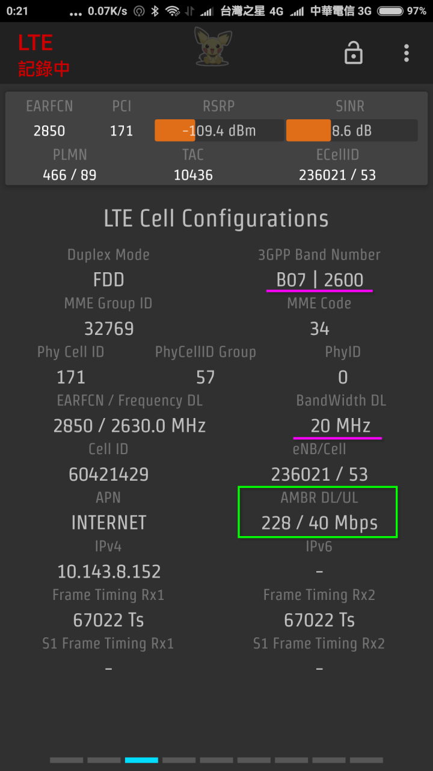Tap the 20 MHz bandwidth value

pyautogui.click(x=340, y=426)
